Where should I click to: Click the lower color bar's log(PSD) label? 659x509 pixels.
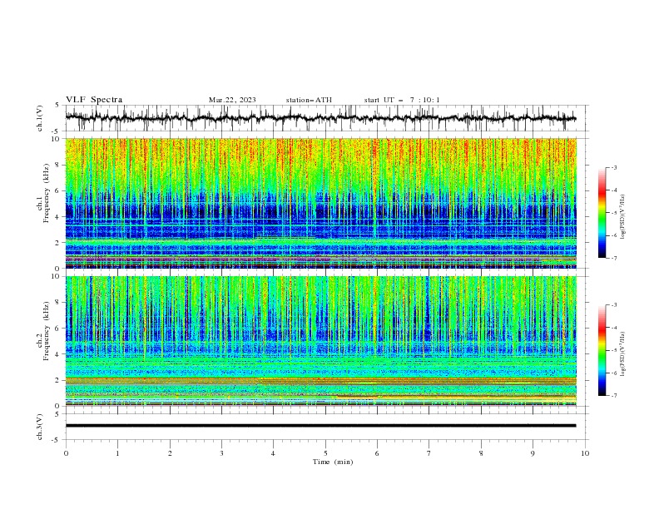coord(623,353)
